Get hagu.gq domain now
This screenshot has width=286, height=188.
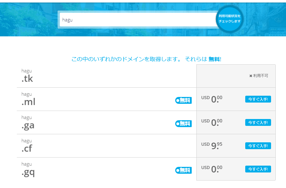click(258, 169)
